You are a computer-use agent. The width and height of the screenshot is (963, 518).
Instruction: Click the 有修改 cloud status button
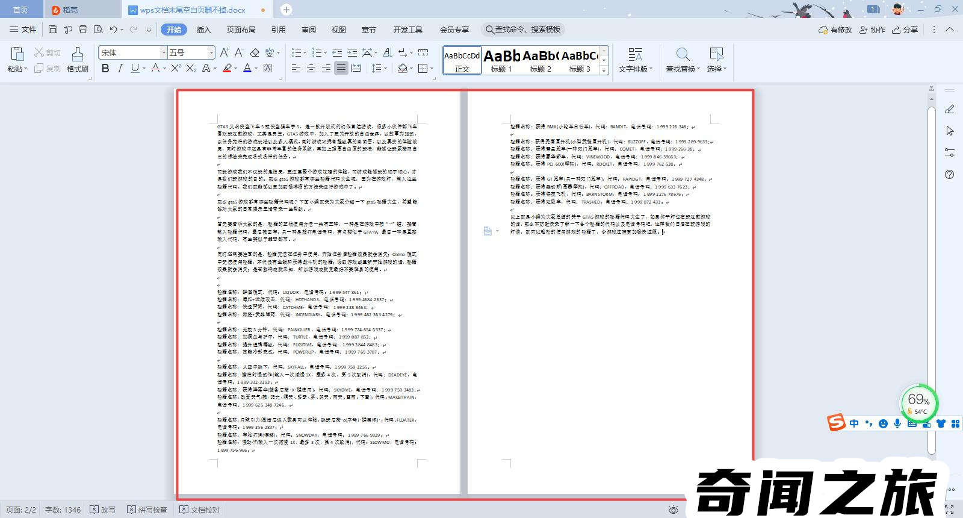pos(836,30)
